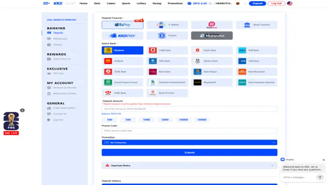The image size is (326, 185).
Task: Open the Slots menu
Action: (97, 4)
